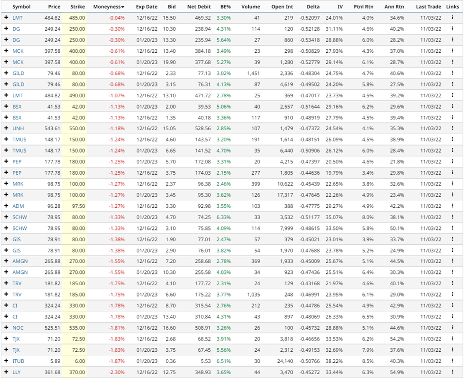This screenshot has width=464, height=378.
Task: Expand the BSX 12/16/22 row
Action: (6, 117)
